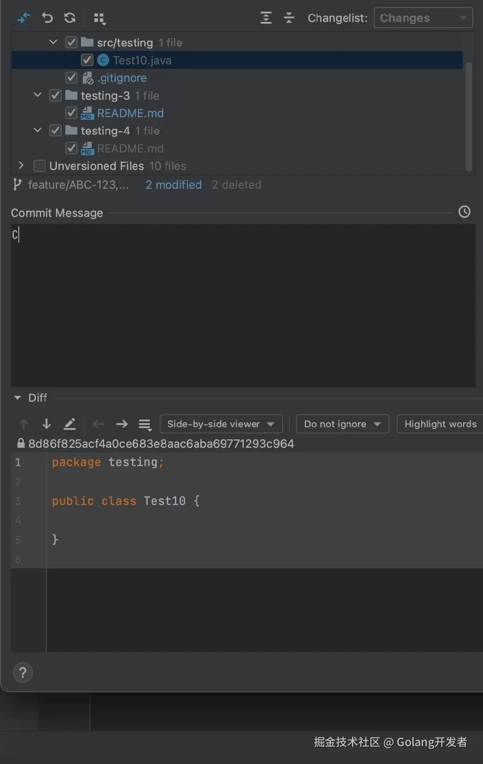Select README.md under testing-3
Viewport: 483px width, 764px height.
pos(130,113)
